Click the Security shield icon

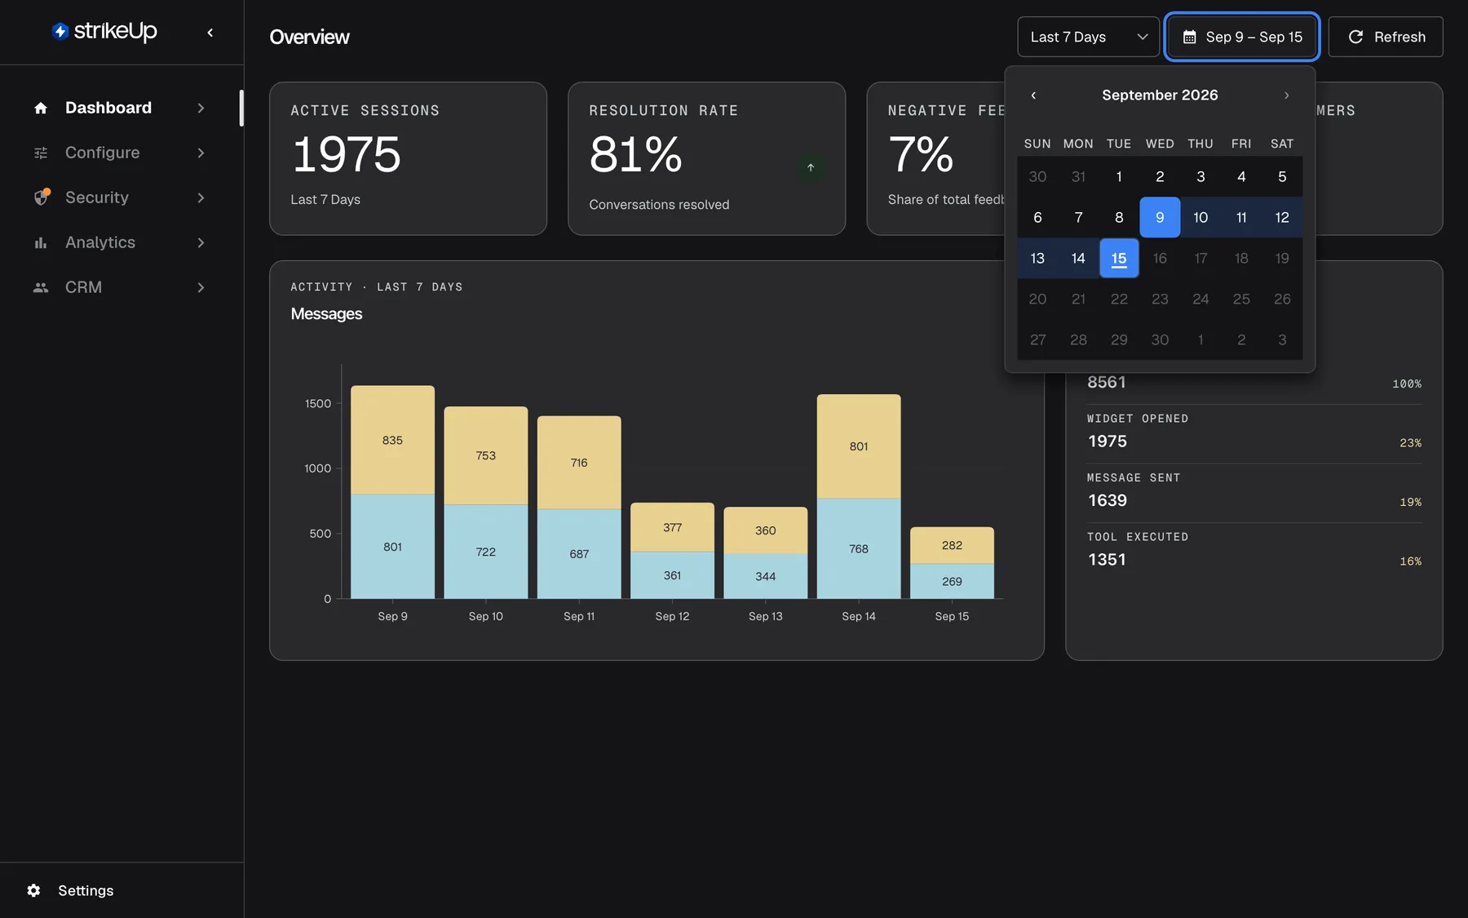41,197
